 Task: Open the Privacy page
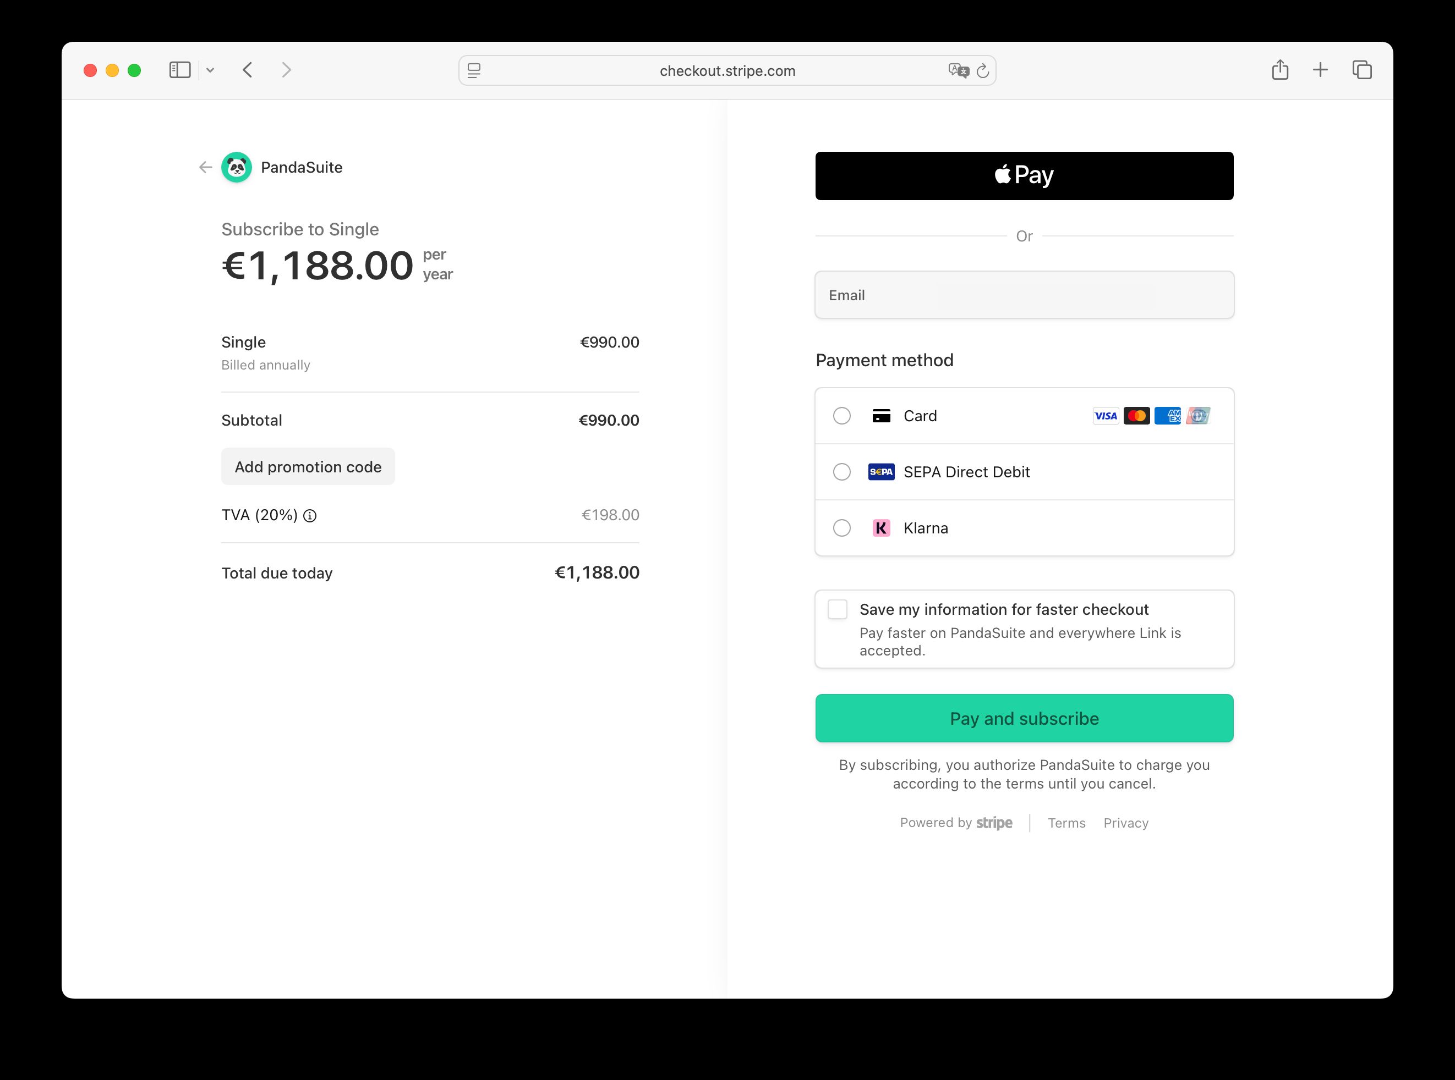[x=1126, y=823]
